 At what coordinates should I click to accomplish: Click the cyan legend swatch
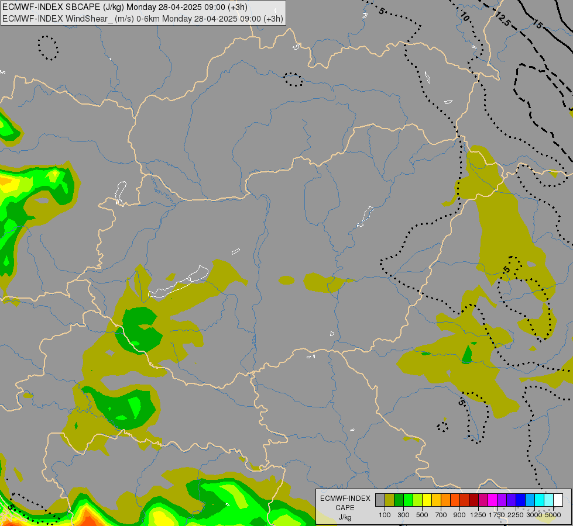[x=540, y=500]
